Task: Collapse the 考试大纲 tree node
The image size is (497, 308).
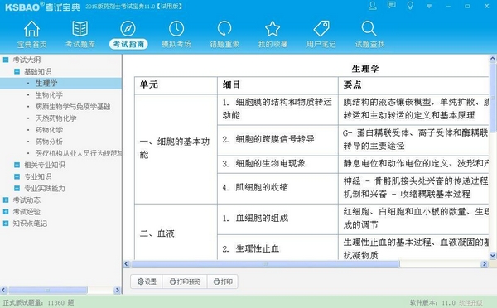Action: coord(6,60)
